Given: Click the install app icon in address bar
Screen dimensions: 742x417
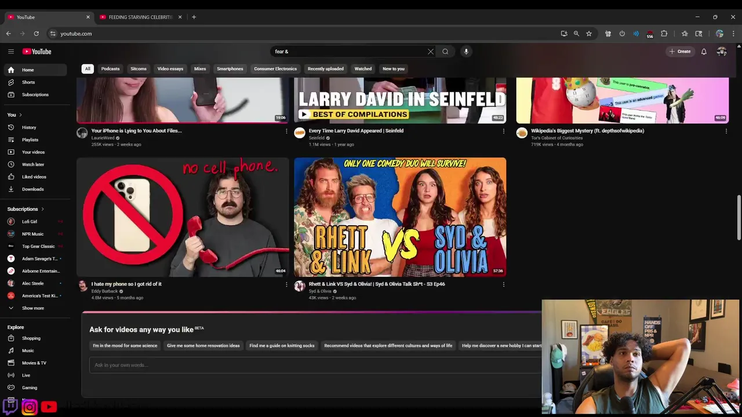Looking at the screenshot, I should tap(564, 34).
